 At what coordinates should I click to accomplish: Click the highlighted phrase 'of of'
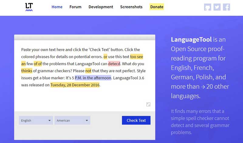pos(38,64)
